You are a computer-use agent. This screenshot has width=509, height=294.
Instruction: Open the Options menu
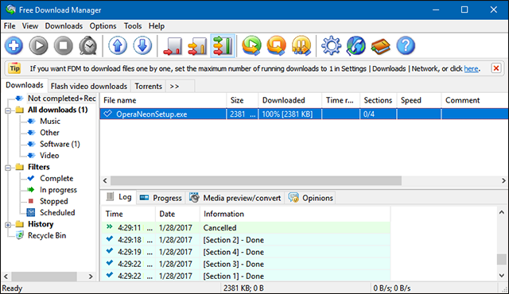[103, 26]
